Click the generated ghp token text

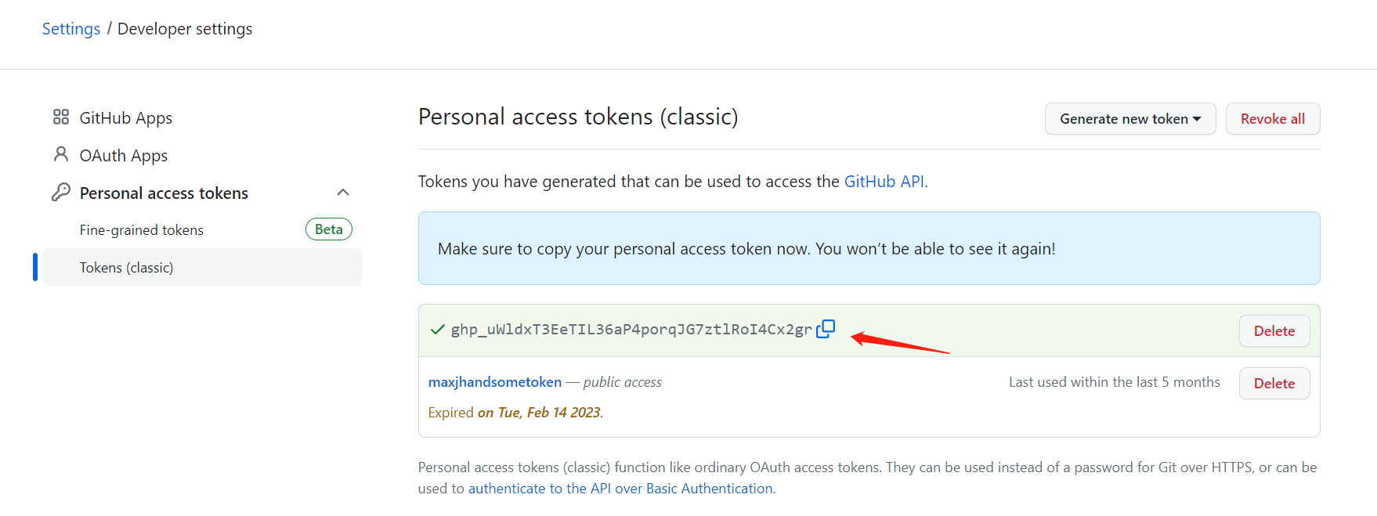pos(631,330)
